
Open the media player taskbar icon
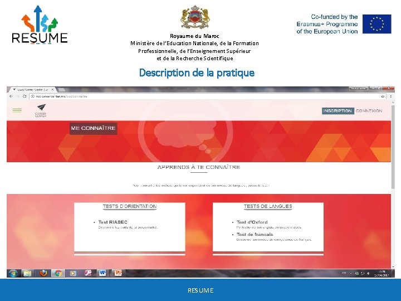click(72, 273)
